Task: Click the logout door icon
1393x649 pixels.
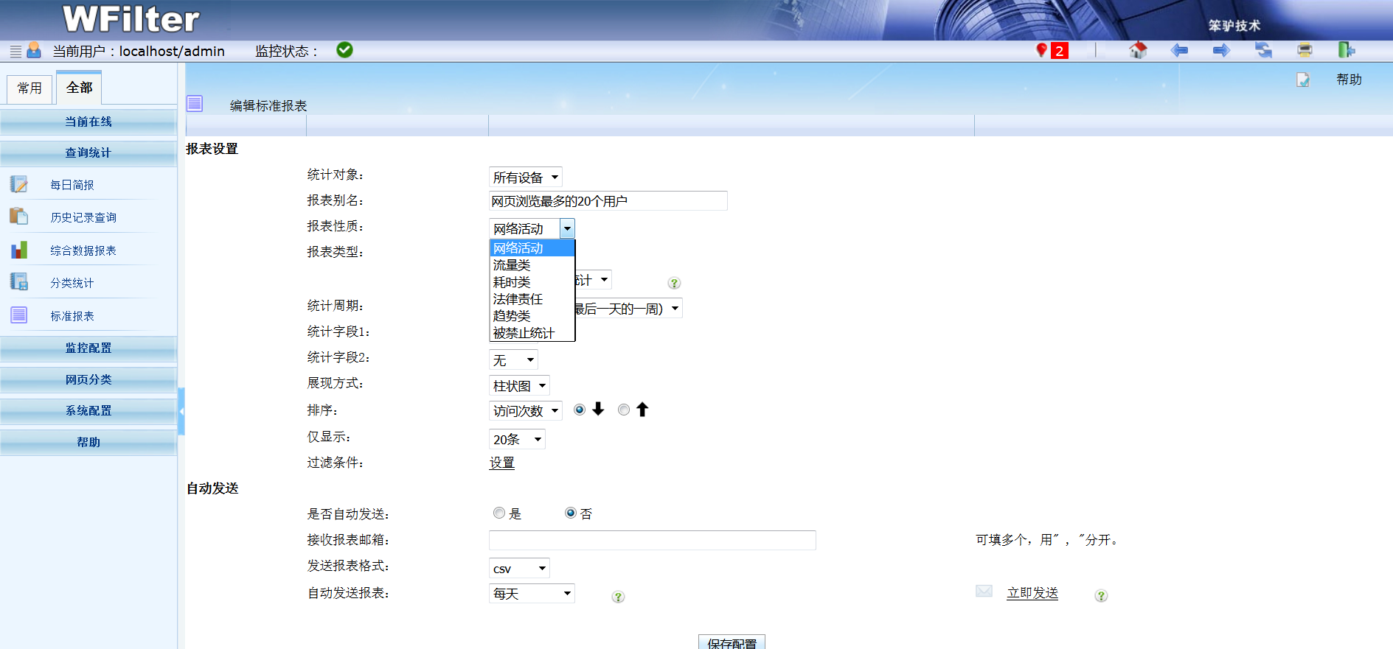Action: 1346,50
